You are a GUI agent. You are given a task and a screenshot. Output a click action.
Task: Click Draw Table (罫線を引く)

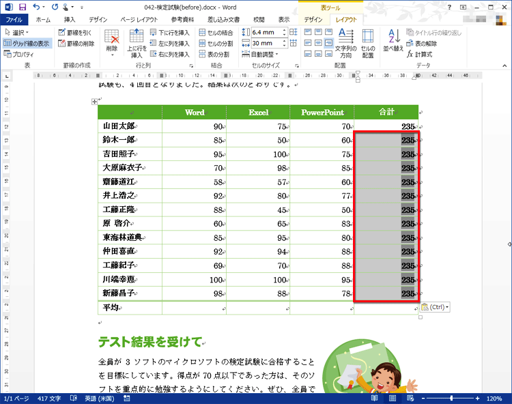tap(75, 32)
